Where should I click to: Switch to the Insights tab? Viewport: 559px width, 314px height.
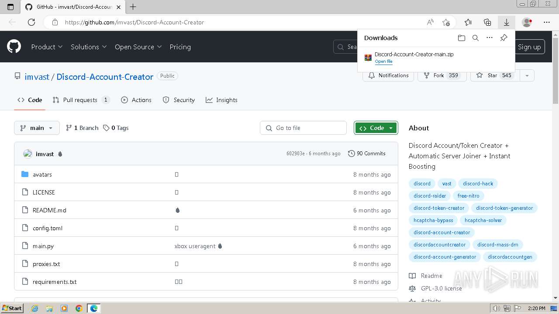point(221,100)
